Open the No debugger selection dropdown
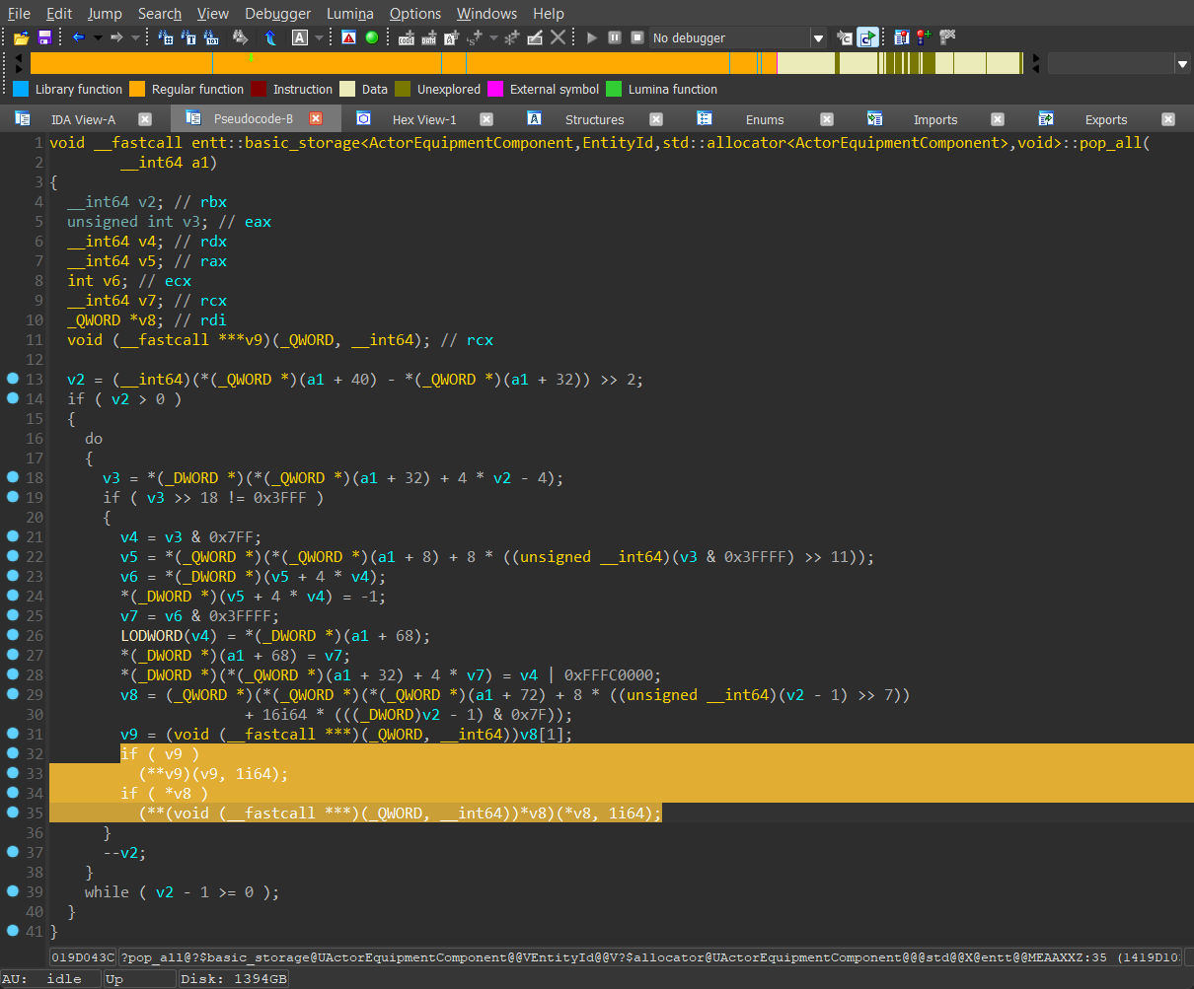1194x989 pixels. [x=819, y=37]
